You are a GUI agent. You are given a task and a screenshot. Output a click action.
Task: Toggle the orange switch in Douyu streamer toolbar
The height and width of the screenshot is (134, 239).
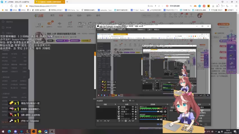coord(49,24)
